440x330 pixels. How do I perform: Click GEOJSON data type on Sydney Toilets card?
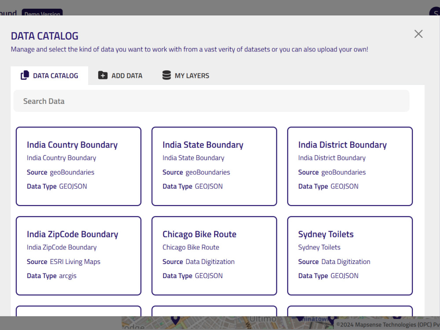pos(345,276)
